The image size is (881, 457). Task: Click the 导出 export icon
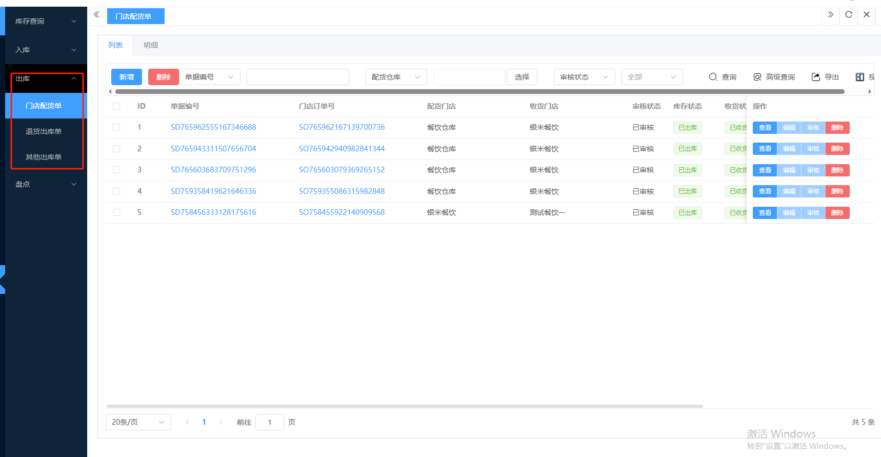[x=816, y=77]
